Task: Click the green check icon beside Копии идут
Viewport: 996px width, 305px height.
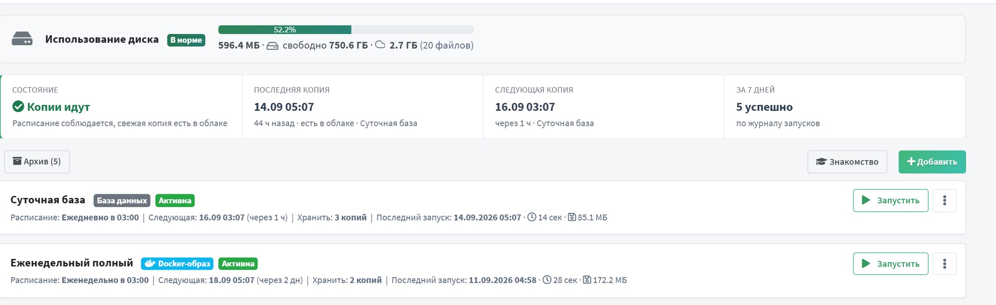Action: [18, 107]
